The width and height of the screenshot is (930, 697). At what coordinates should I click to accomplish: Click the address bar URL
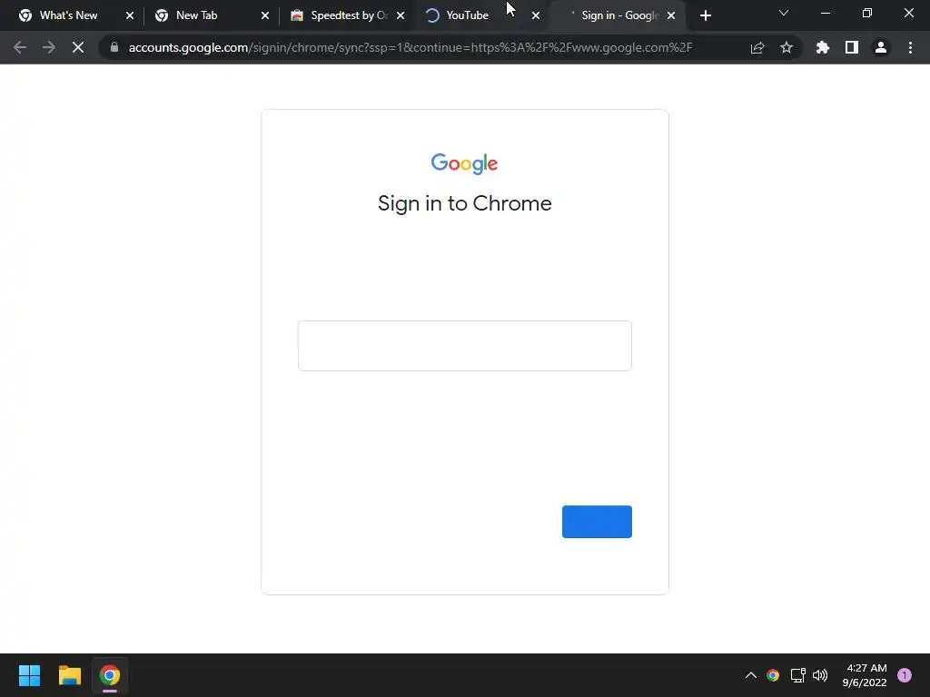tap(410, 47)
